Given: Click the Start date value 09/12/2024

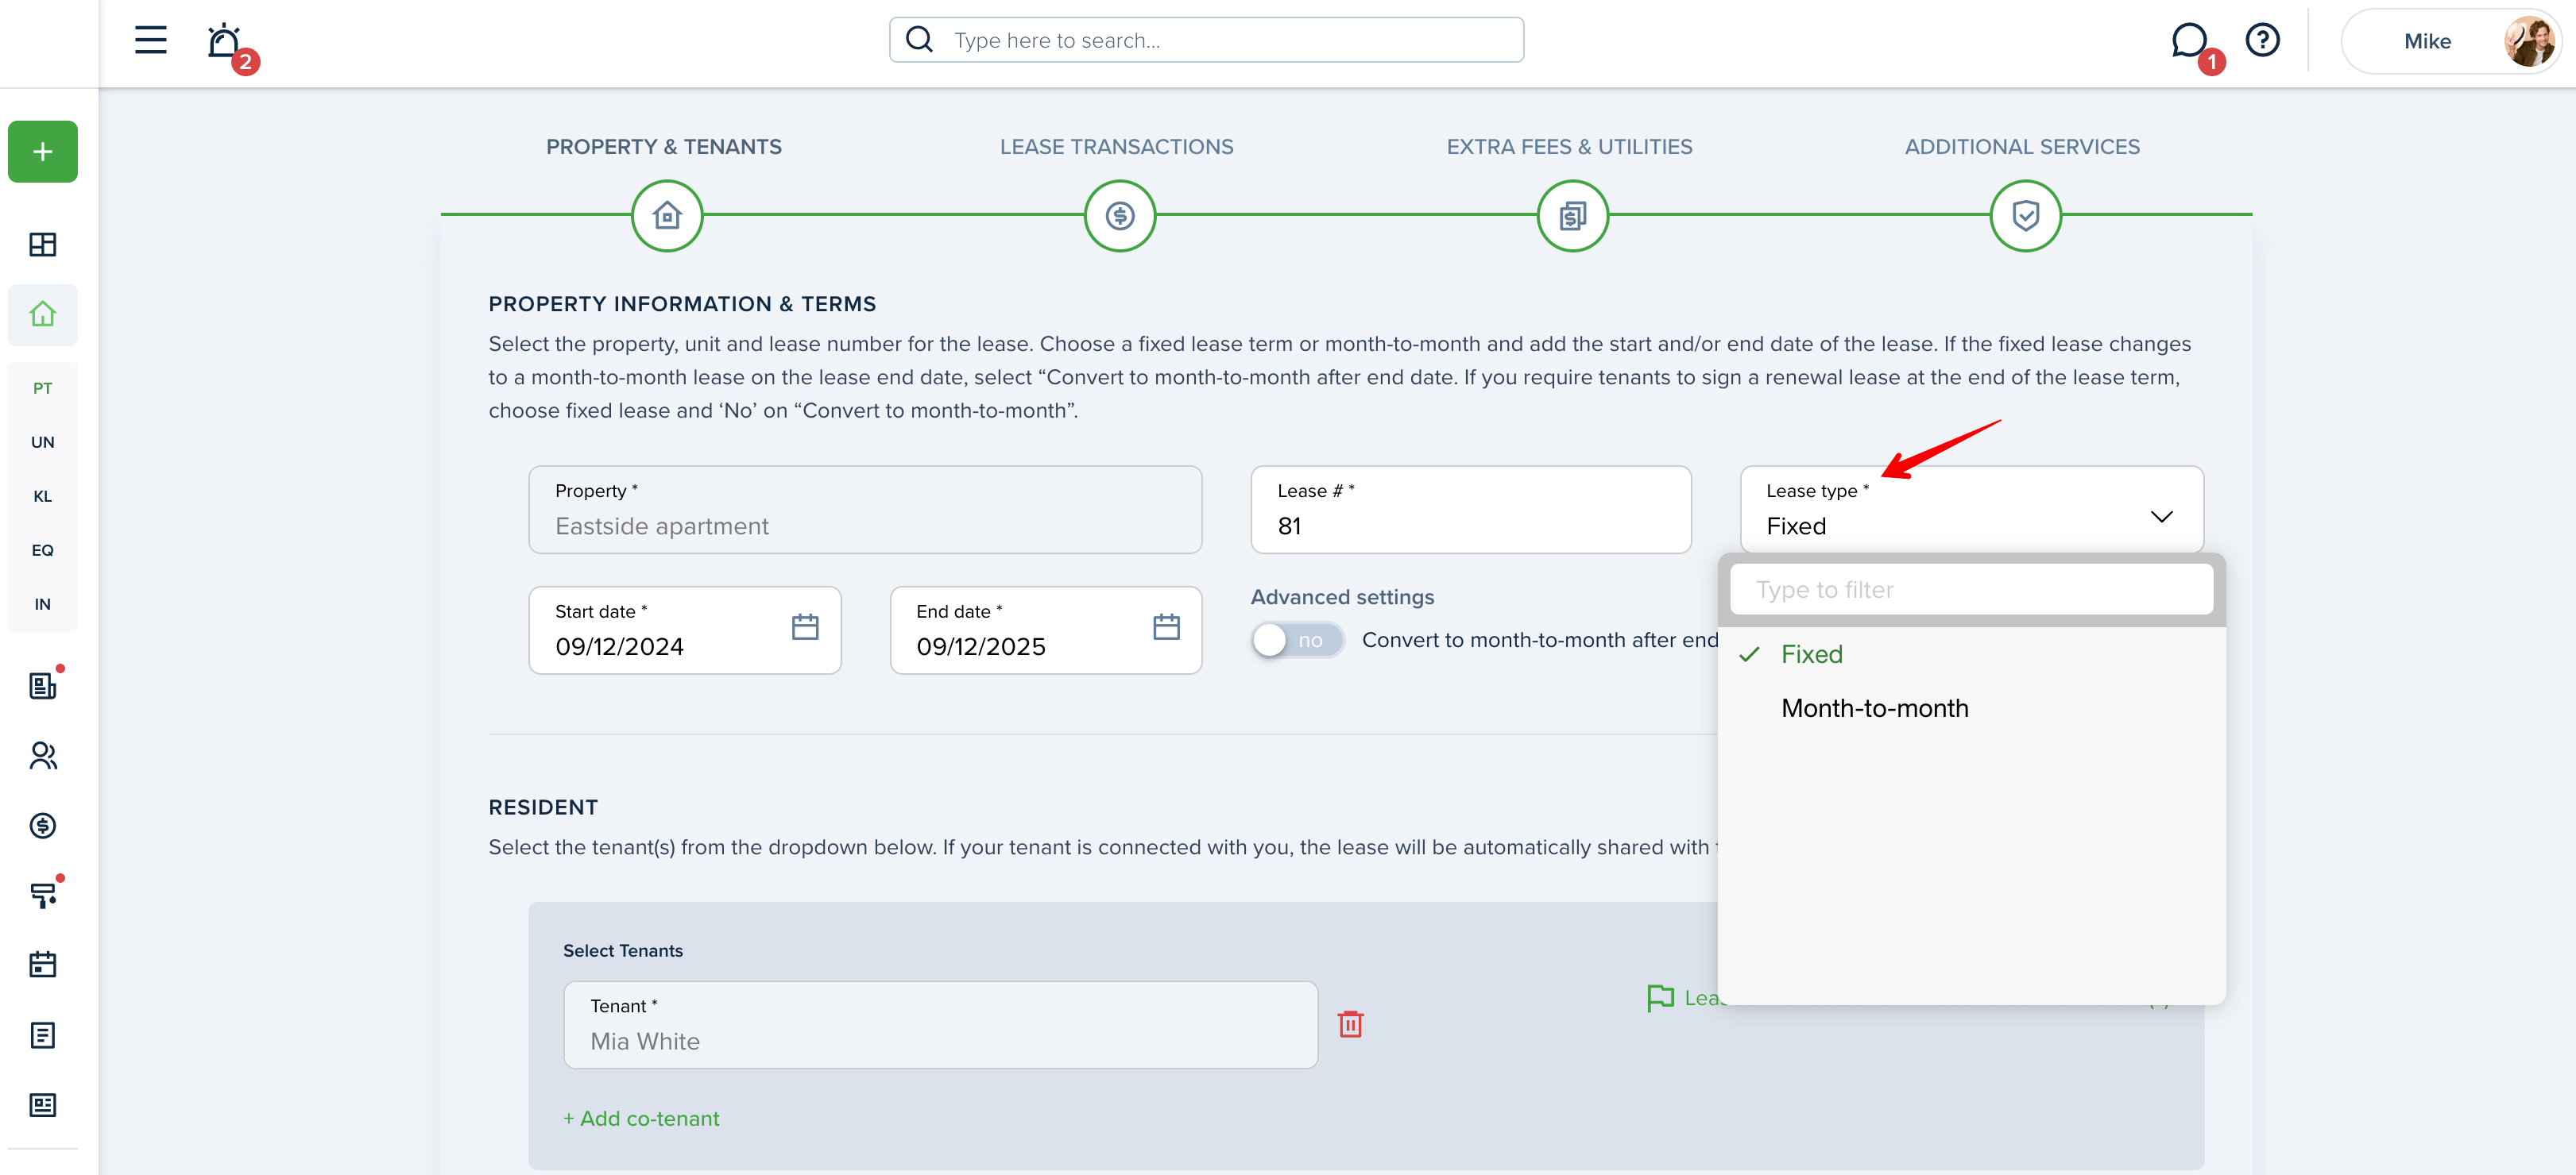Looking at the screenshot, I should click(620, 648).
